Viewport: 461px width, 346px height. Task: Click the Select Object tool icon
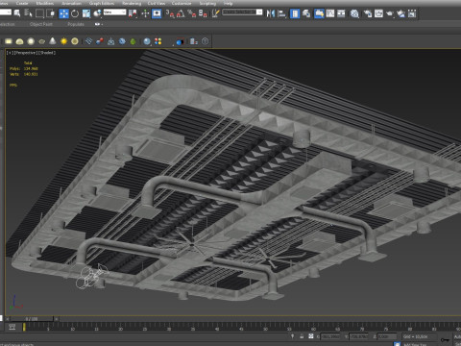(17, 13)
